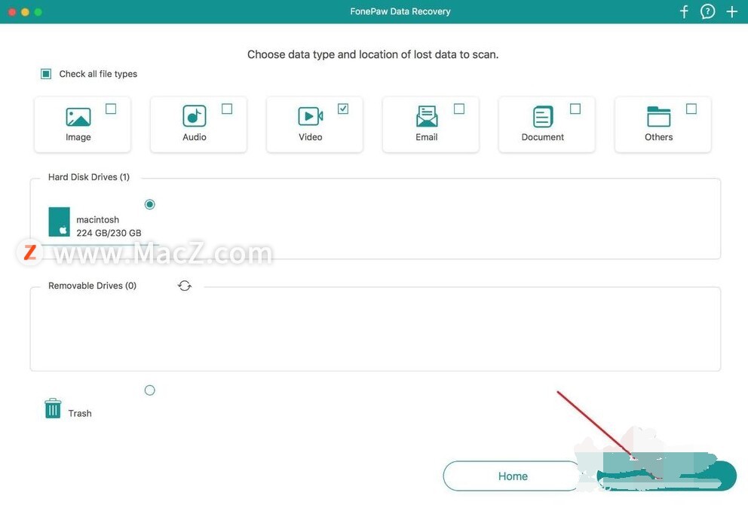Close the window with red button

tap(12, 12)
